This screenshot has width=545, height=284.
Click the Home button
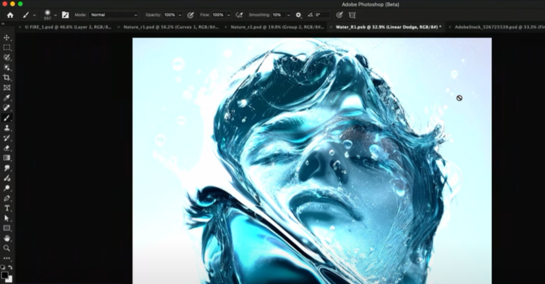[x=10, y=15]
